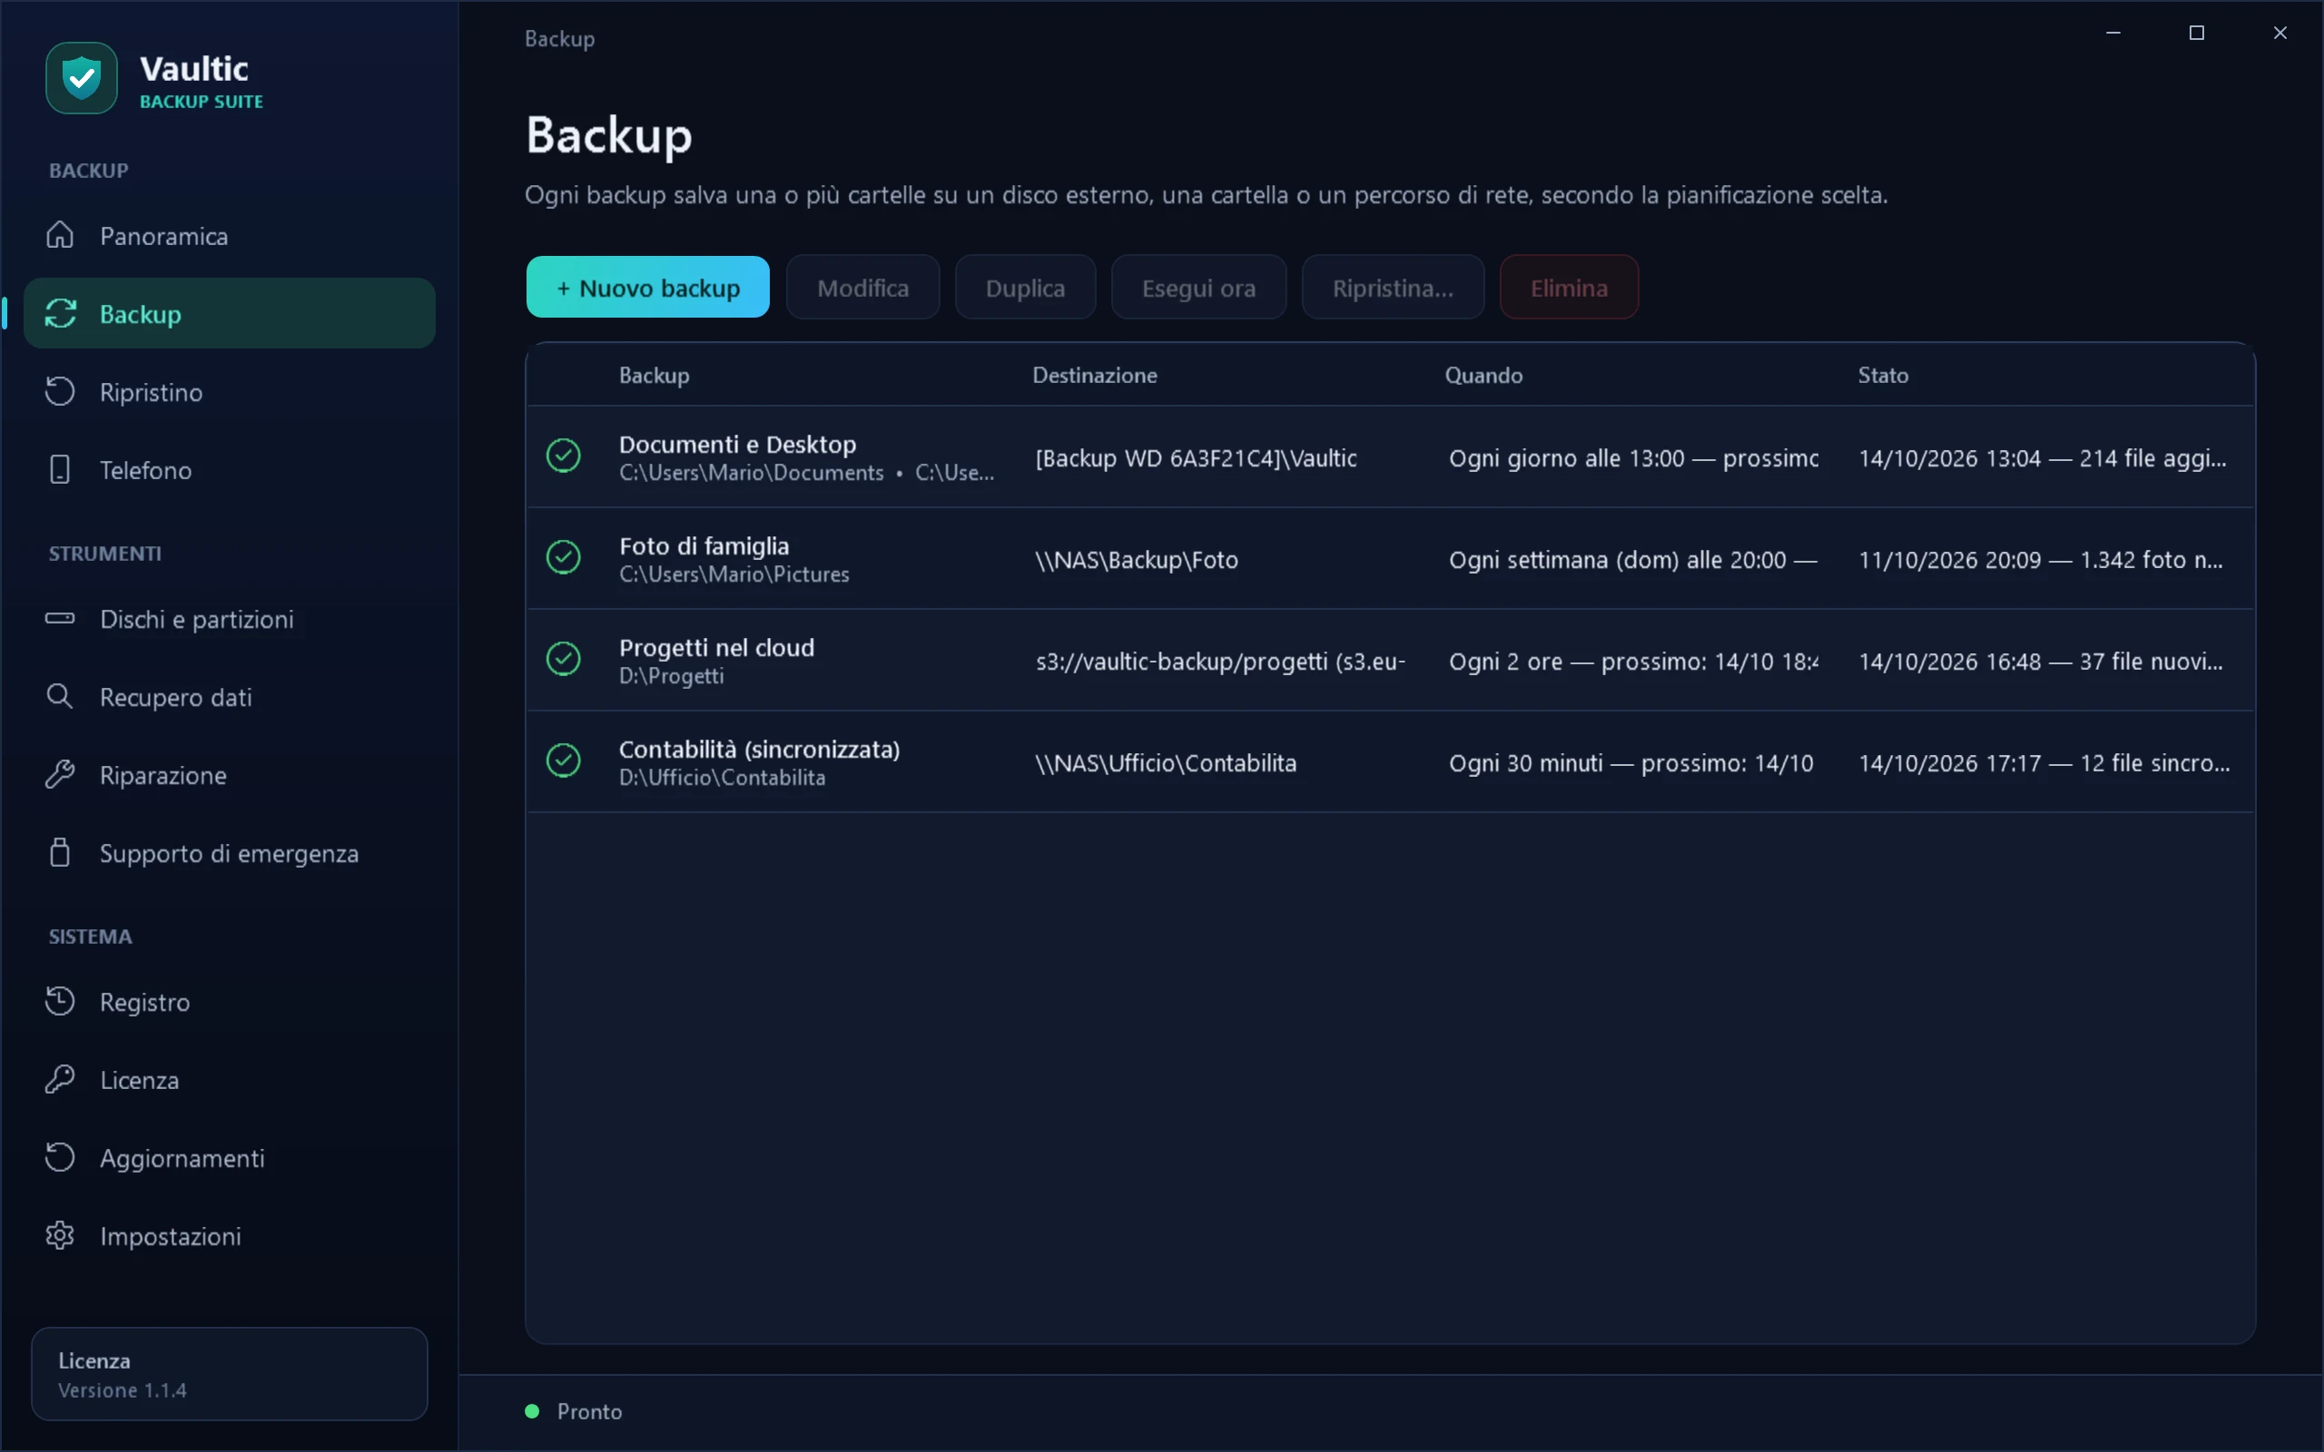Go to the Ripristino page
Screen dimensions: 2324x1452
[230, 392]
